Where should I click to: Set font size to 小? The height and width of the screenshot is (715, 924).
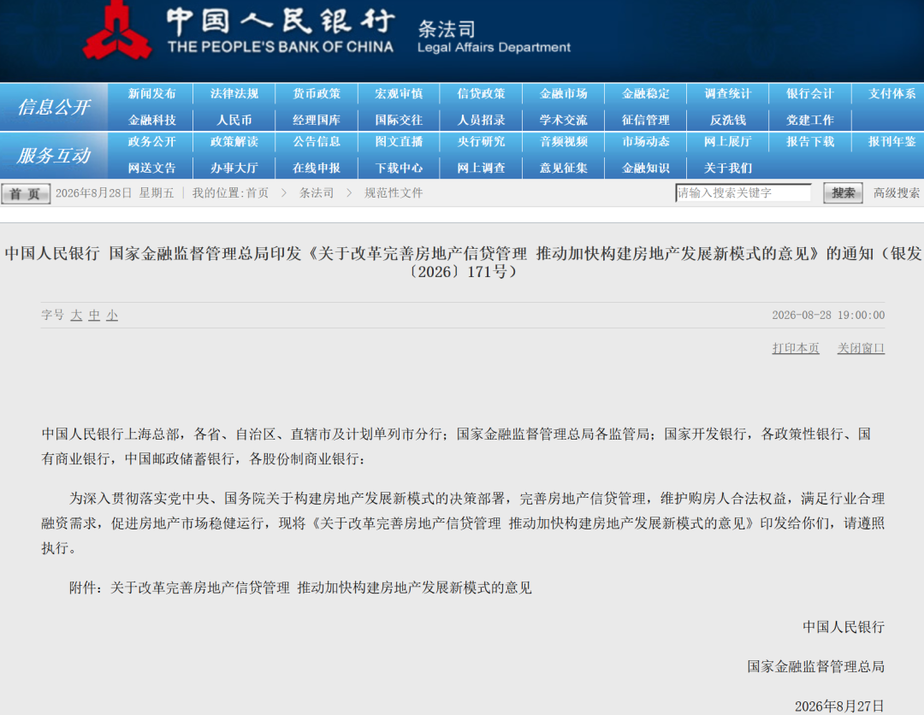pos(112,316)
